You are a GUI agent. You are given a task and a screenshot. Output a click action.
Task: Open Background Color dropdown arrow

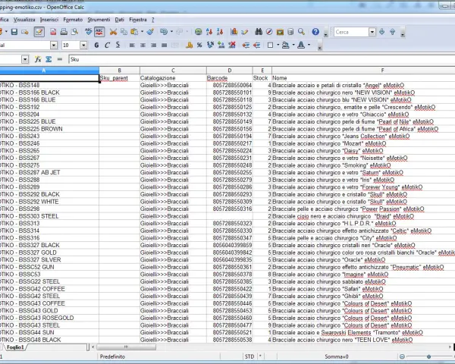[293, 45]
